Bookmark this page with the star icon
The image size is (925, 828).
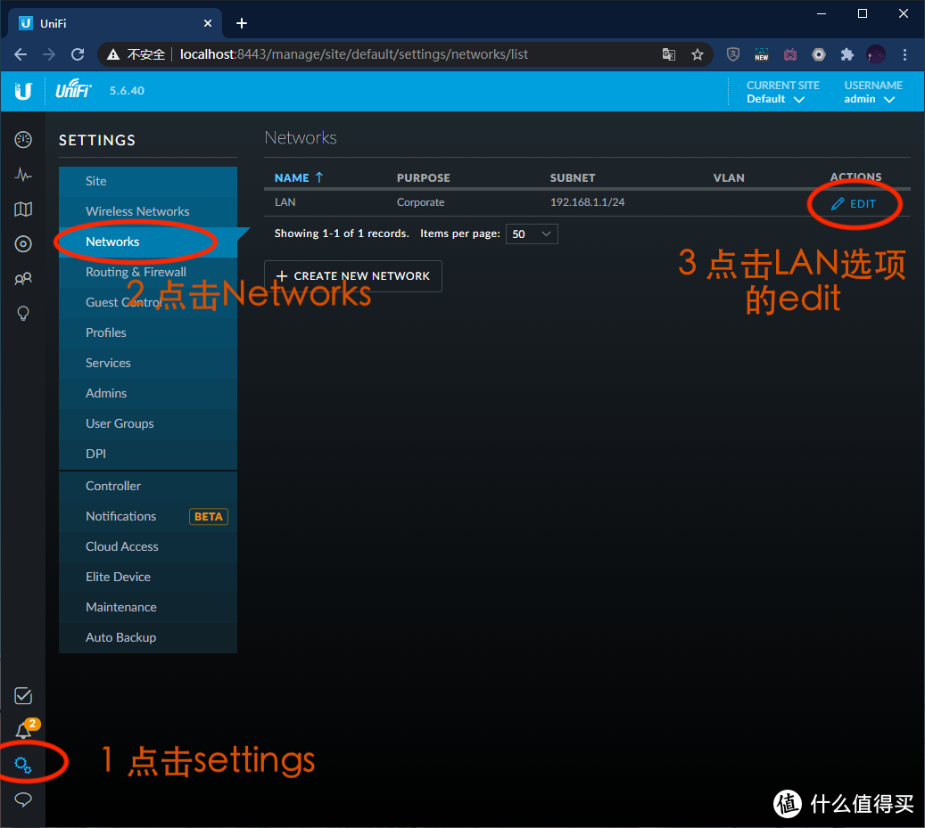[698, 54]
